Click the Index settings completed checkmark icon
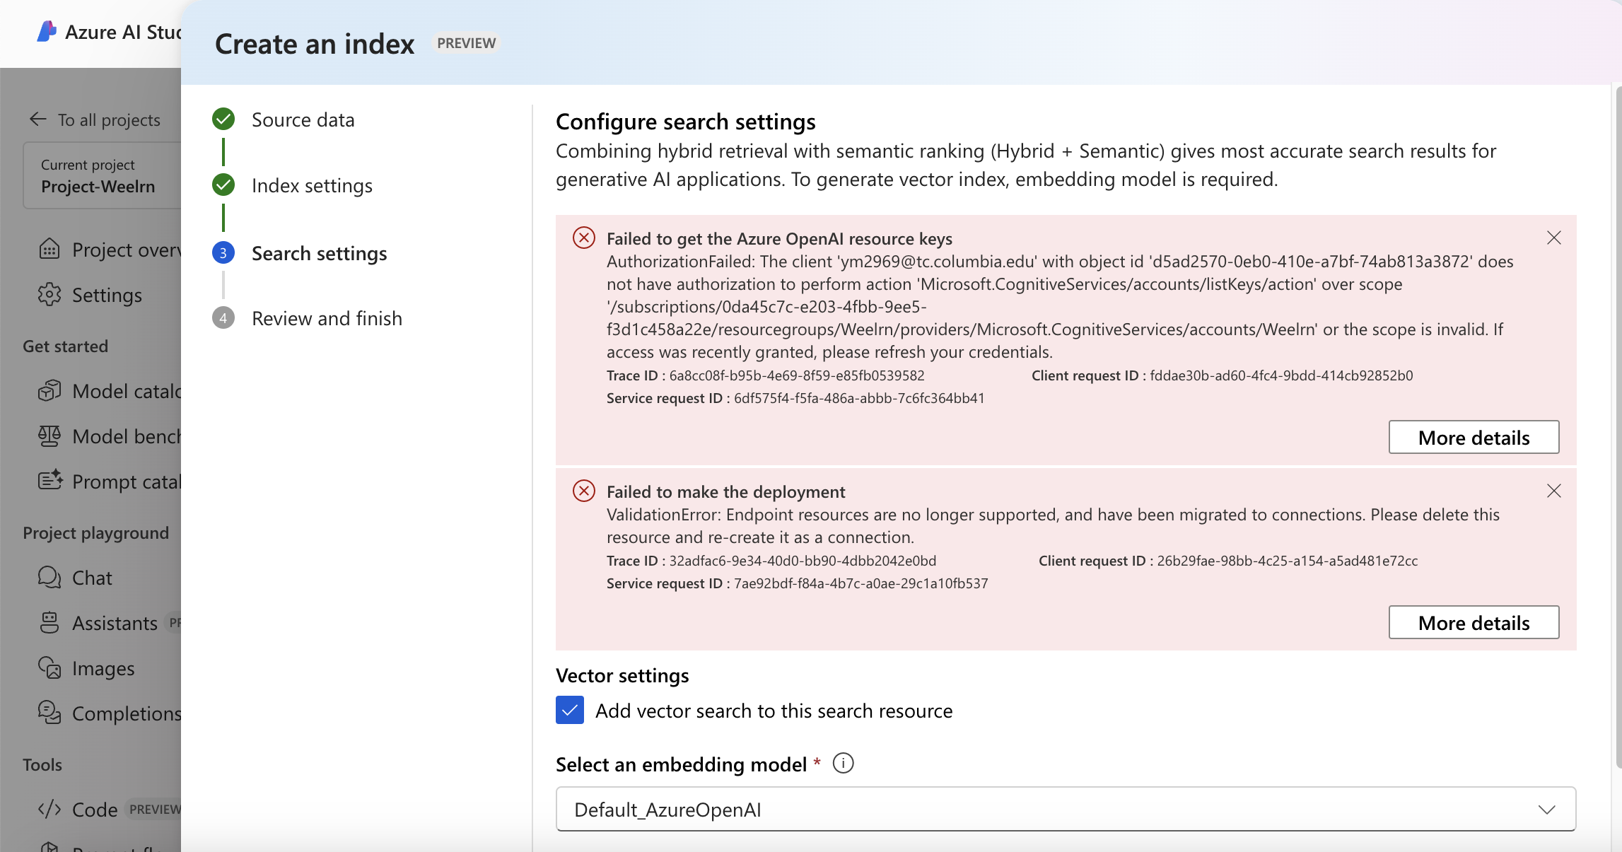The width and height of the screenshot is (1622, 852). click(223, 185)
